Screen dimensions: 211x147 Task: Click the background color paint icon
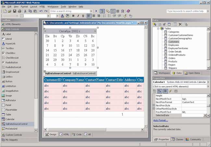(x=68, y=16)
